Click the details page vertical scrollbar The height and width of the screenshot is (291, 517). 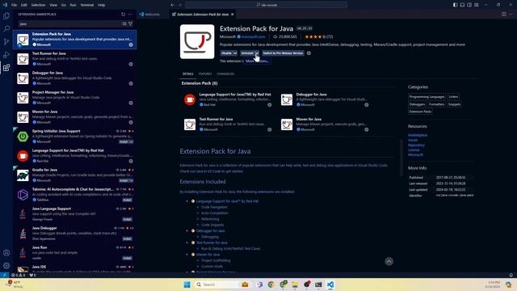pos(401,158)
